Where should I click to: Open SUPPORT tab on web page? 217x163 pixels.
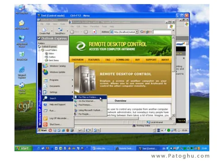151,60
